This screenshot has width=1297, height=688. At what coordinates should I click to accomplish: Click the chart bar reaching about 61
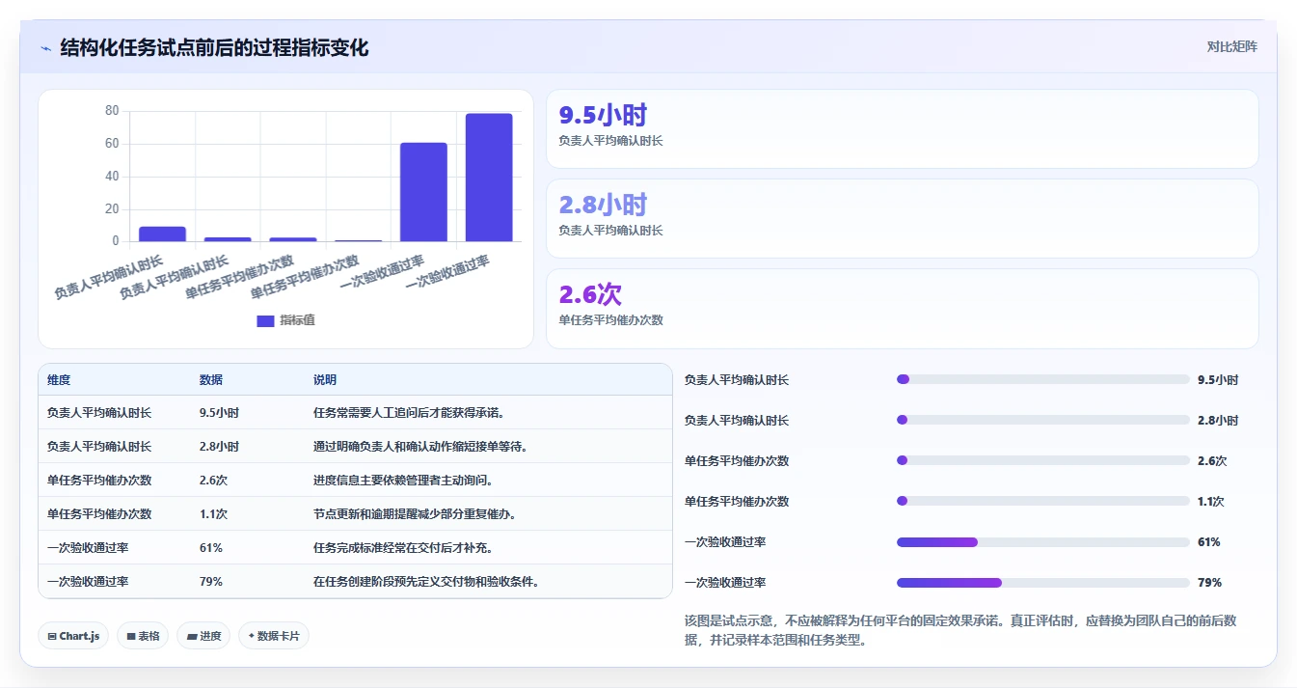(x=423, y=192)
